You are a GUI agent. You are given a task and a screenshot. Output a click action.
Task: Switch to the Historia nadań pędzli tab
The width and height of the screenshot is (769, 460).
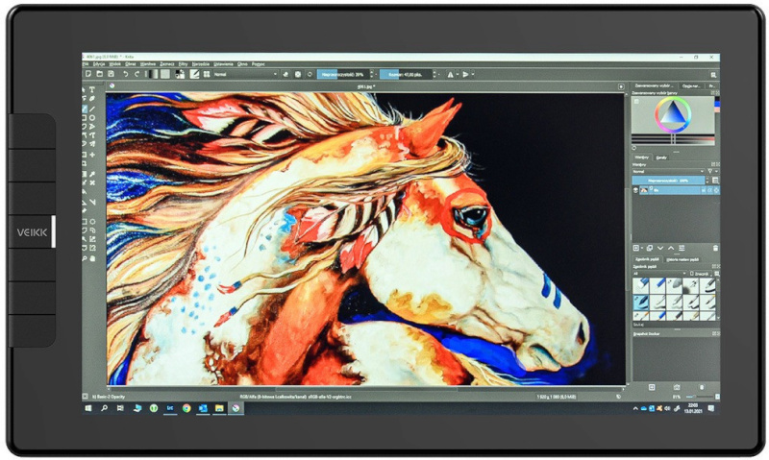(x=682, y=259)
